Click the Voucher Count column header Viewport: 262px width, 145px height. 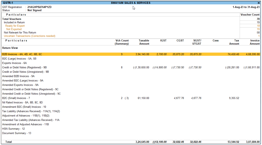(x=250, y=15)
